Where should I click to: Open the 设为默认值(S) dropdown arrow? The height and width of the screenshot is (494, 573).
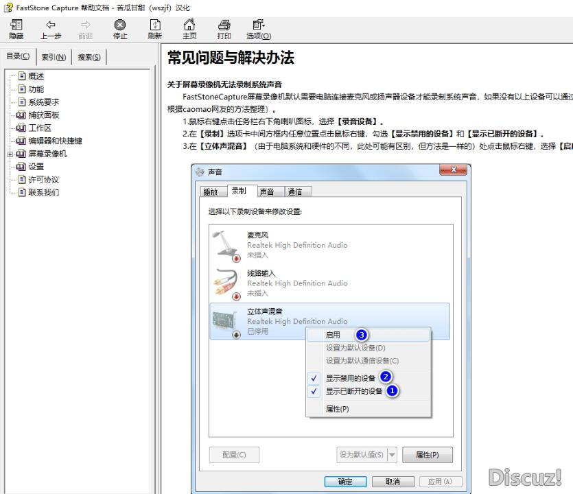(x=392, y=454)
